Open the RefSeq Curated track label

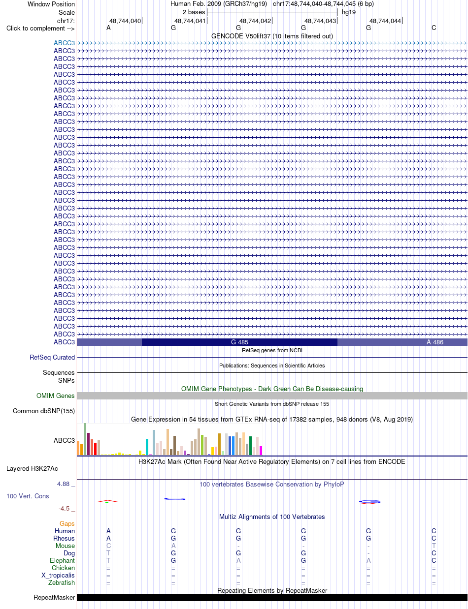click(x=52, y=358)
